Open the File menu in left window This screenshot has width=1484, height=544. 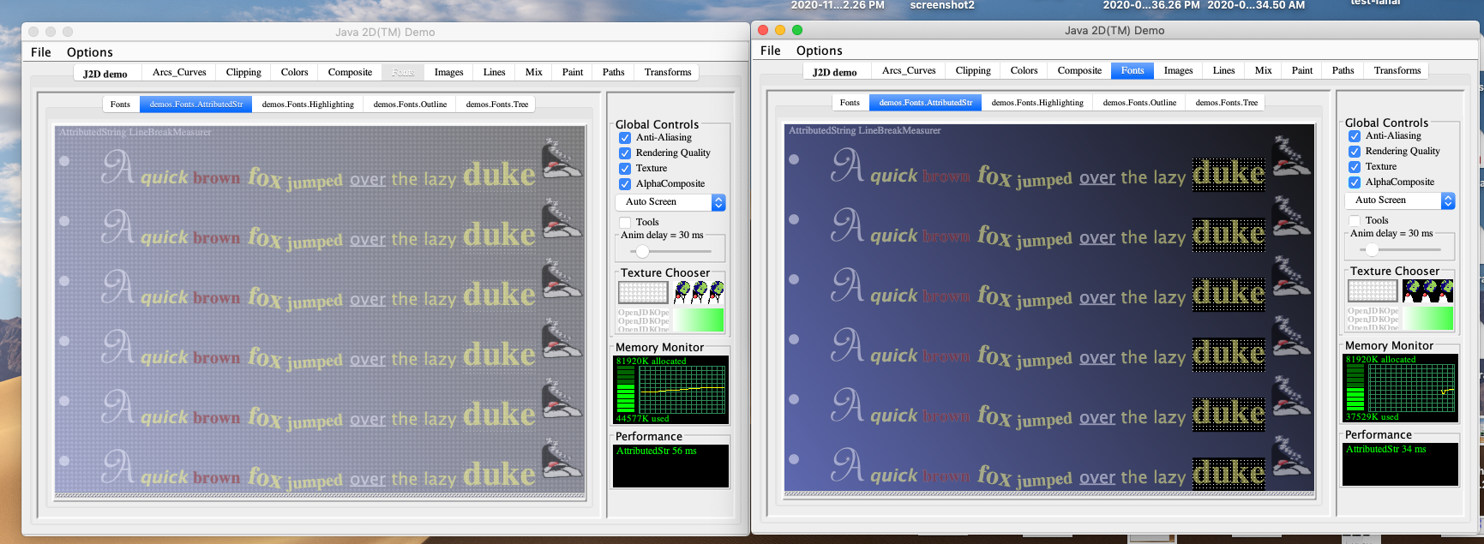(x=41, y=52)
